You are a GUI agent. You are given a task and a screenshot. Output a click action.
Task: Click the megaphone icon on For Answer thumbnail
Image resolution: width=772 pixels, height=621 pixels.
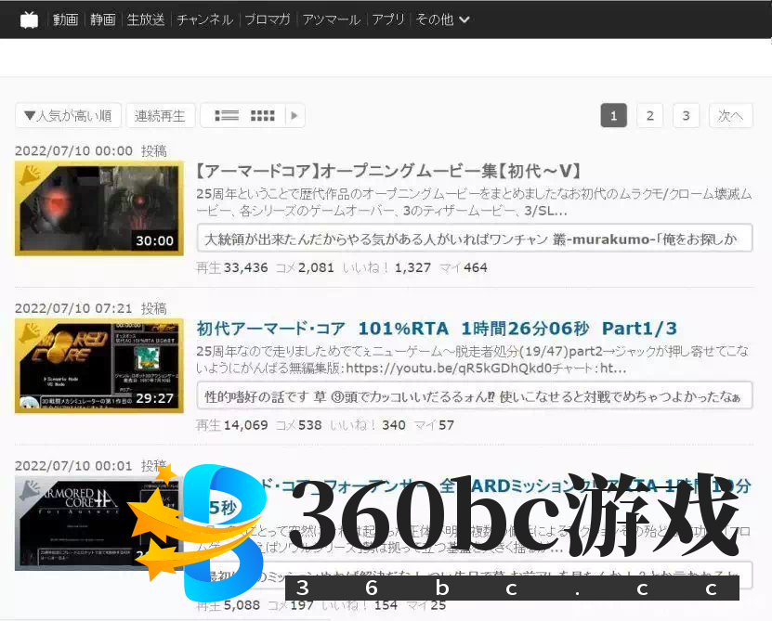[x=31, y=490]
